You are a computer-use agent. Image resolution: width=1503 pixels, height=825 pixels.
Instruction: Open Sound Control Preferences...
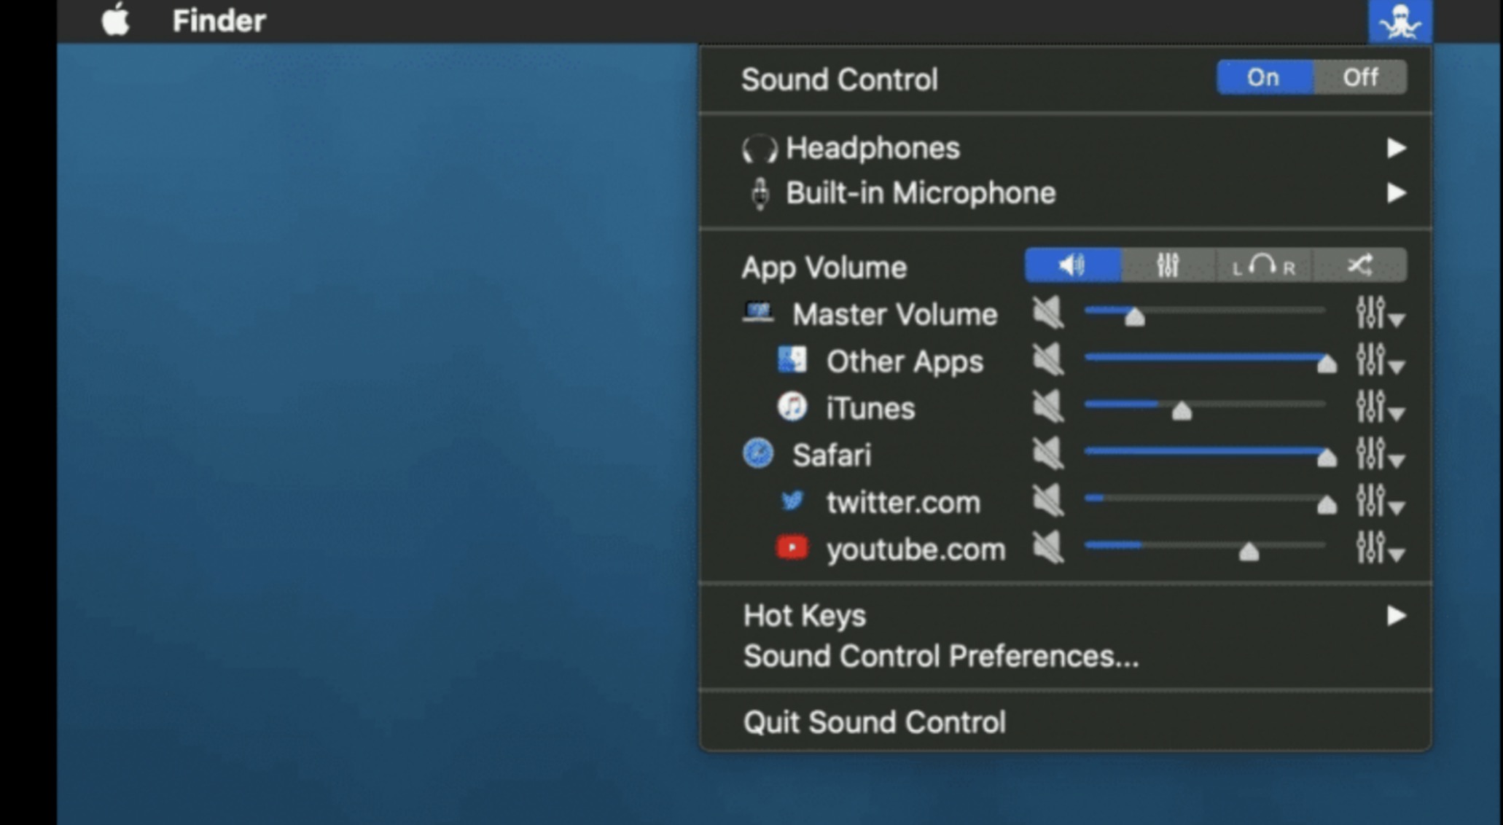point(941,657)
